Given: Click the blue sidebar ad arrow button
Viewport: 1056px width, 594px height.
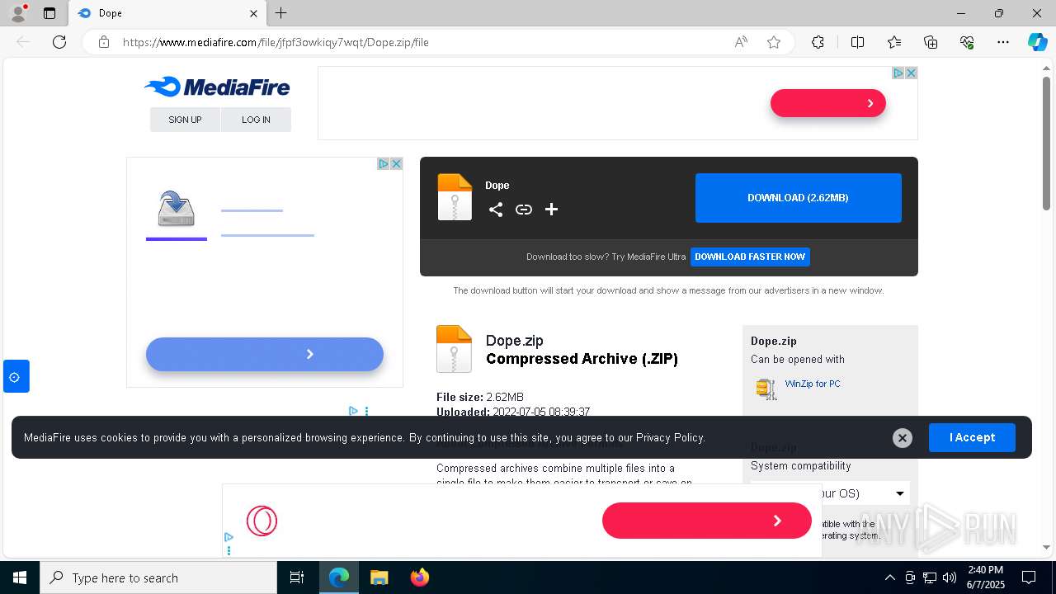Looking at the screenshot, I should pos(265,354).
